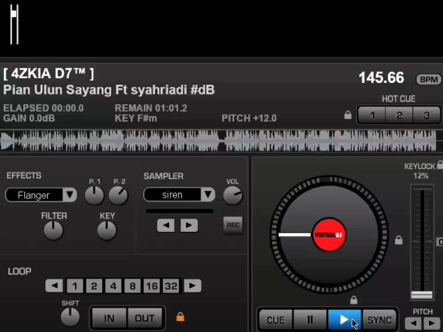Set a 4-beat loop
This screenshot has height=332, width=443.
click(x=114, y=286)
